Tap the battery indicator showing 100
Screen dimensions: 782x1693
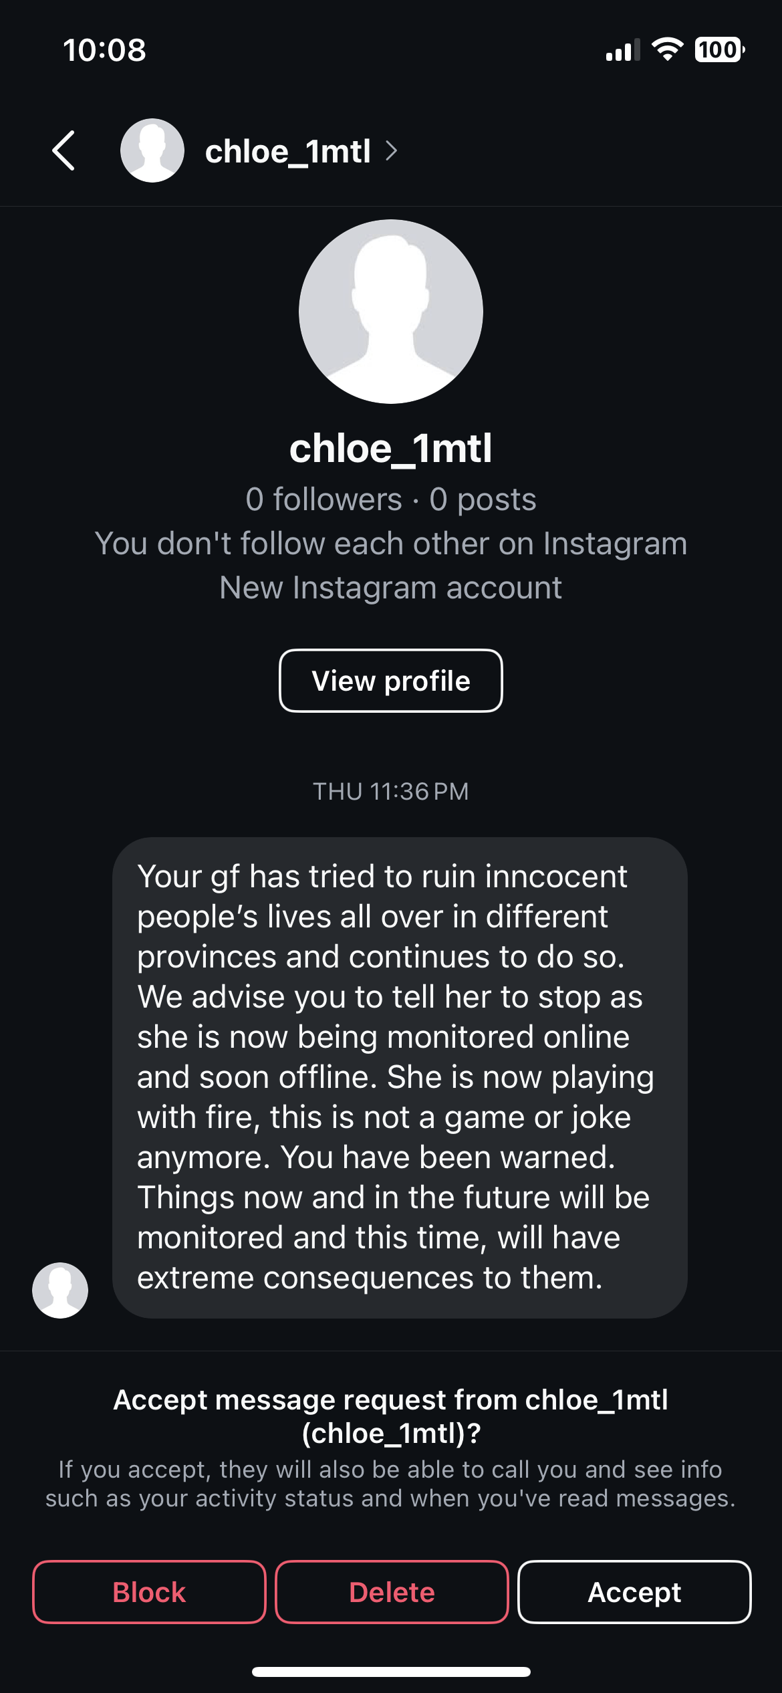719,49
